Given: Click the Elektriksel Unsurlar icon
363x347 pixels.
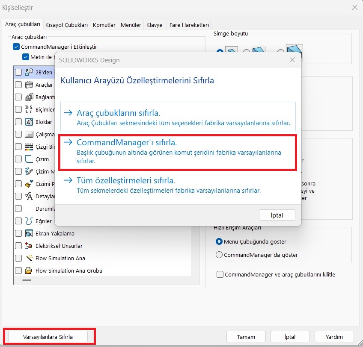Looking at the screenshot, I should point(29,246).
